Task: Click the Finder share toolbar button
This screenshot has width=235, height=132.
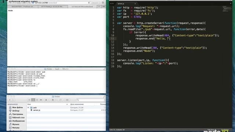Action: tap(60, 100)
